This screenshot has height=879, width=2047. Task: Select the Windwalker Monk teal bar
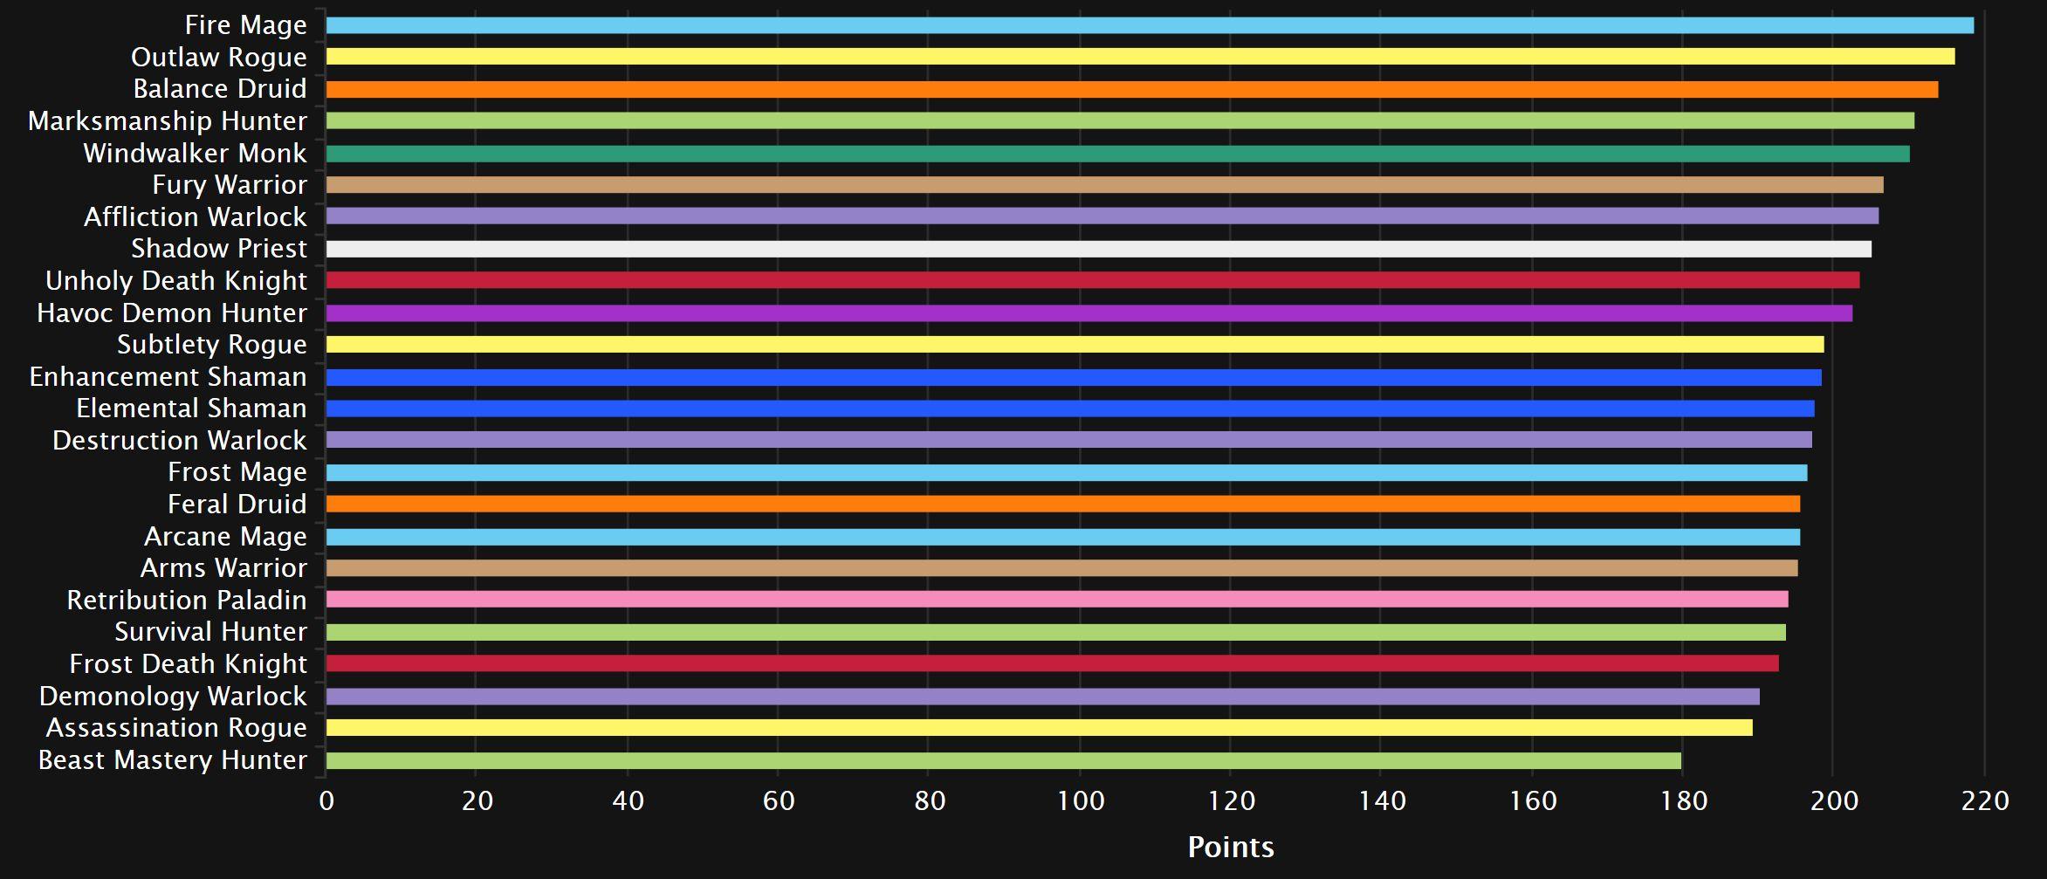(x=1117, y=154)
